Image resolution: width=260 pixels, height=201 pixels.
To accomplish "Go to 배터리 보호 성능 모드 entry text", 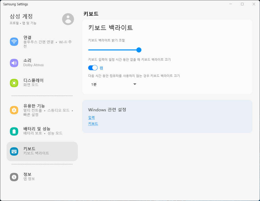I will [x=43, y=131].
